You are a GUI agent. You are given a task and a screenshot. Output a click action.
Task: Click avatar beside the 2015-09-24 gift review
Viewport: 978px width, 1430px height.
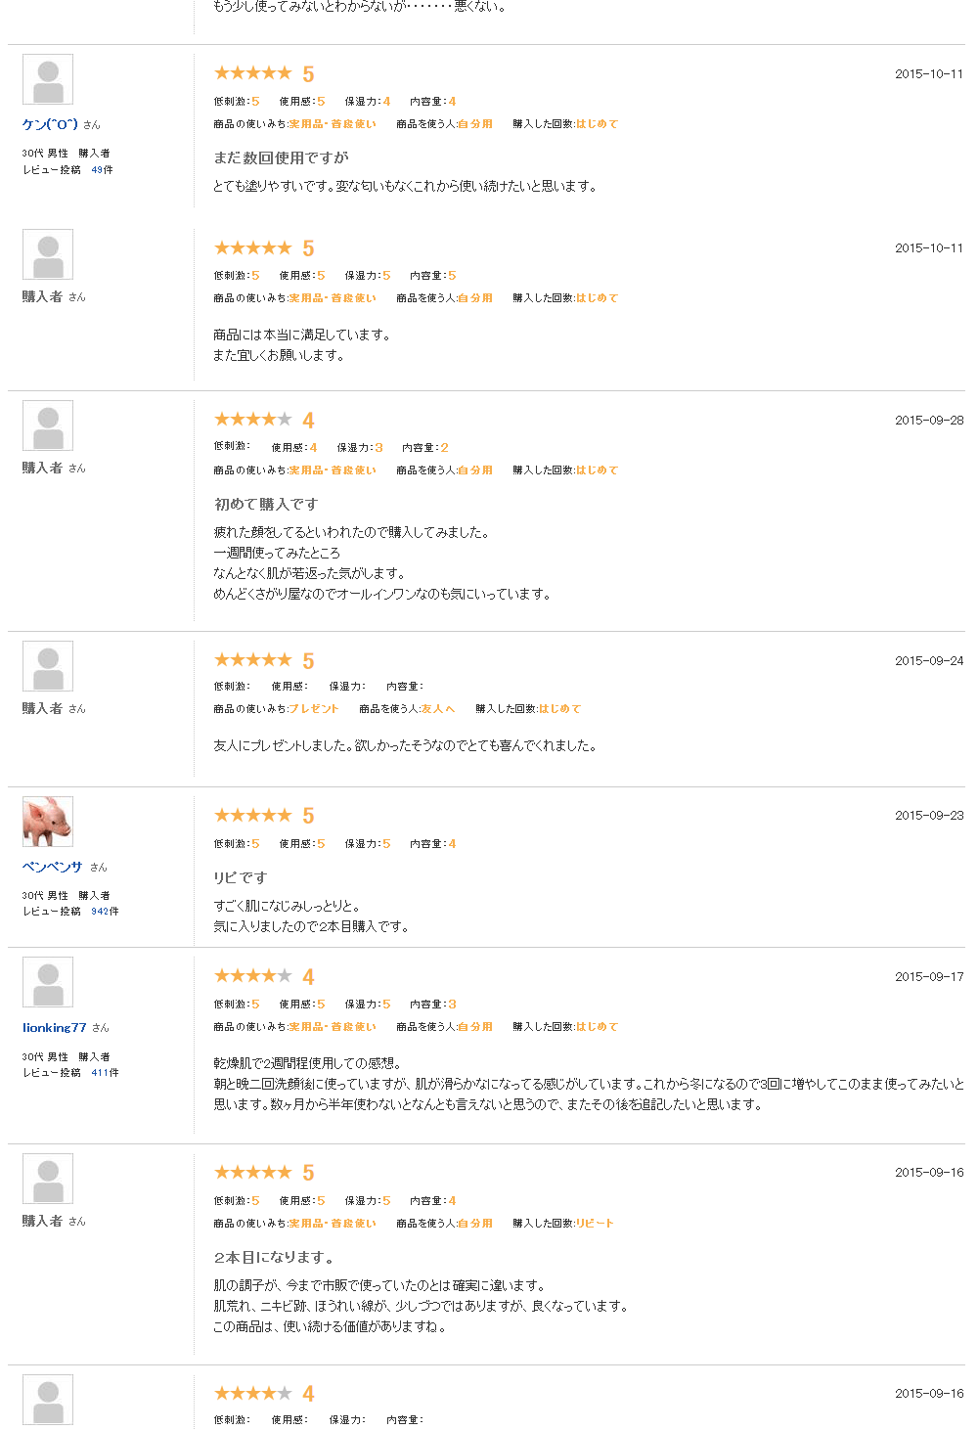pyautogui.click(x=48, y=666)
